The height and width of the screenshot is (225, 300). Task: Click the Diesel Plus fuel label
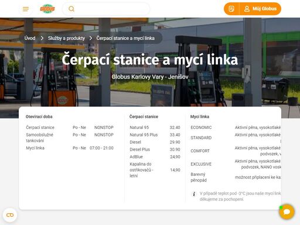tap(139, 149)
